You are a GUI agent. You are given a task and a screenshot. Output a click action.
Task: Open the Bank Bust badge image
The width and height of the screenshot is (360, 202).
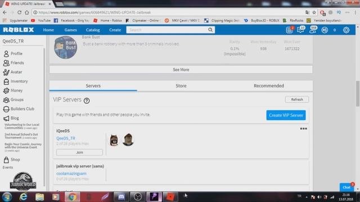pyautogui.click(x=65, y=47)
